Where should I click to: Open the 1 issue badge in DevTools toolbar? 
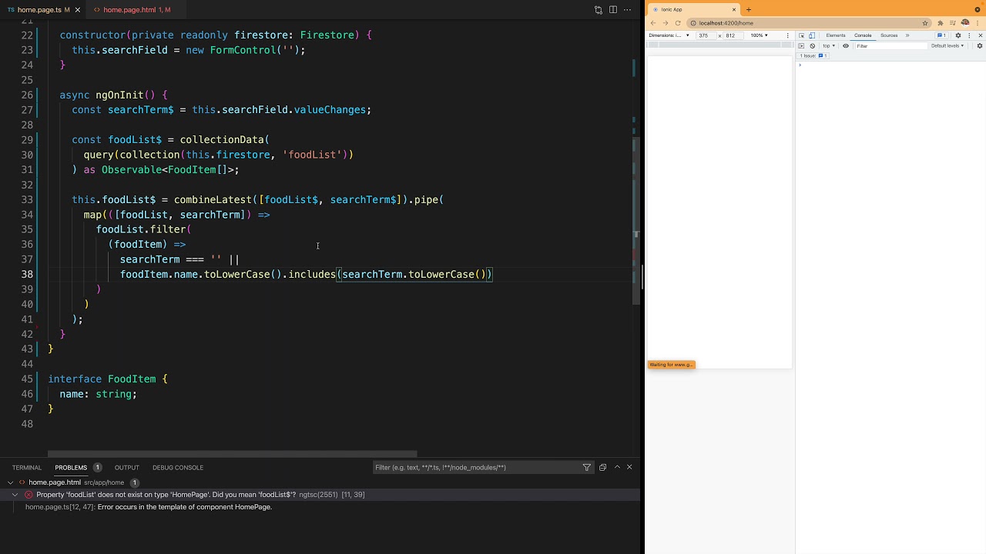click(941, 35)
